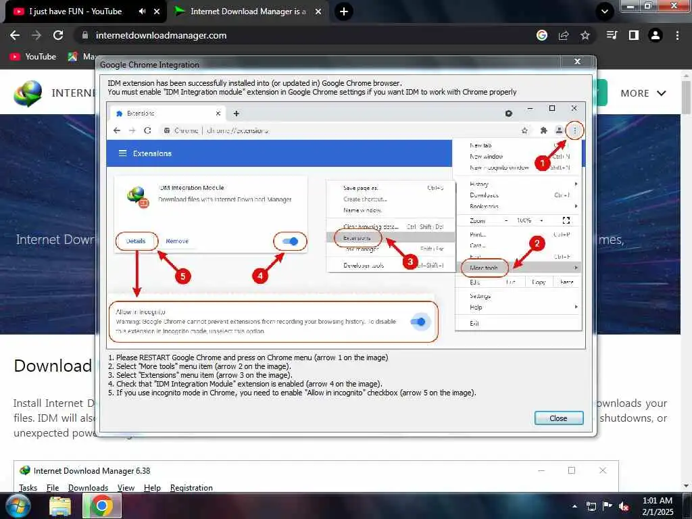Open the Windows Start menu
Screen dimensions: 692x519
tap(18, 506)
